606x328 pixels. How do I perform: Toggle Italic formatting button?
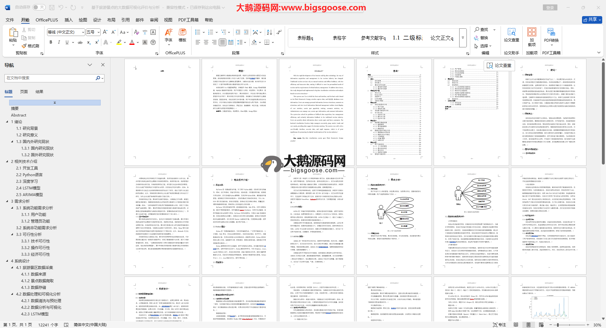click(x=59, y=42)
